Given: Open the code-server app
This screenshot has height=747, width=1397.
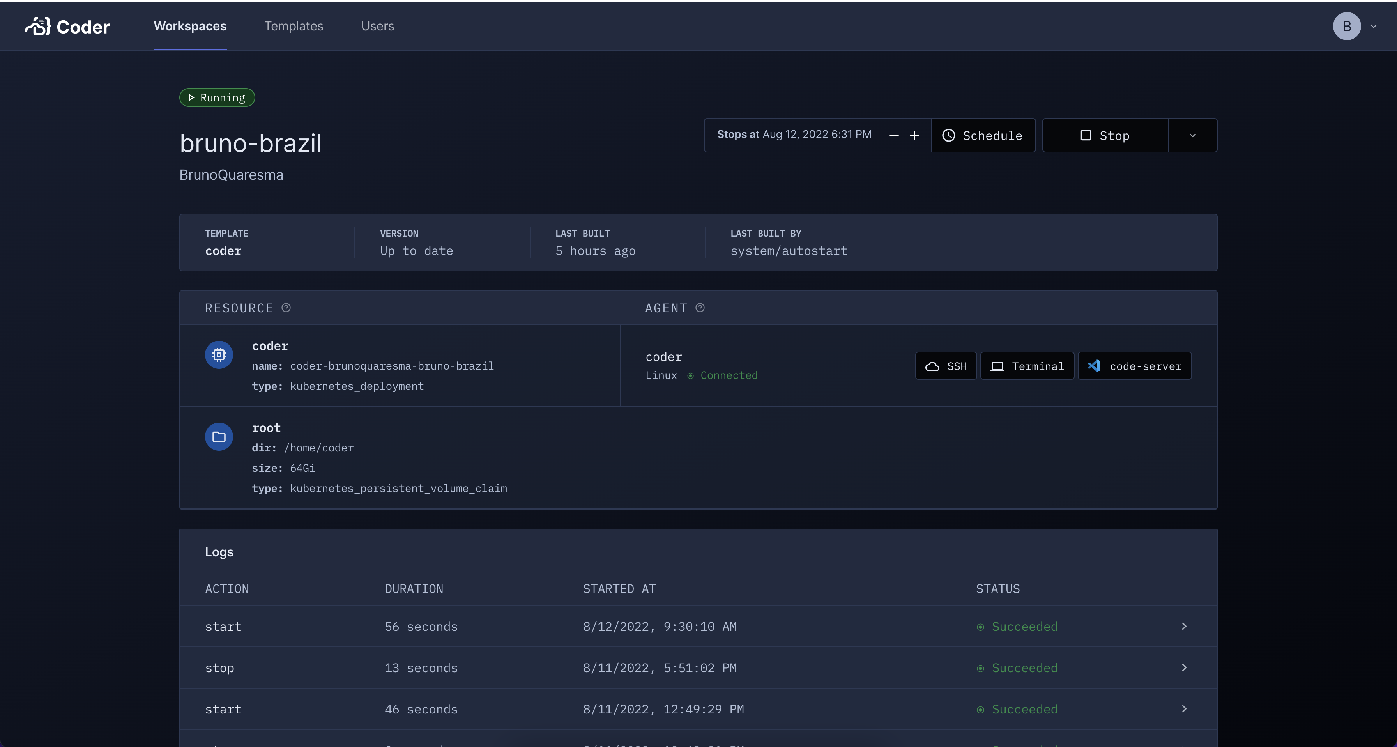Looking at the screenshot, I should 1135,366.
